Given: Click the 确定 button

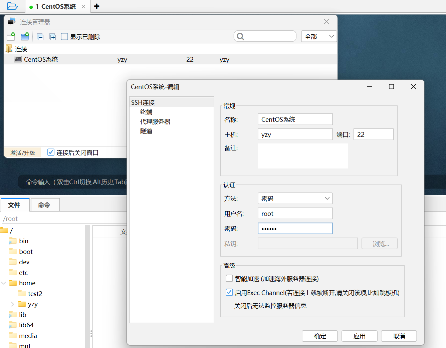Looking at the screenshot, I should pyautogui.click(x=320, y=336).
